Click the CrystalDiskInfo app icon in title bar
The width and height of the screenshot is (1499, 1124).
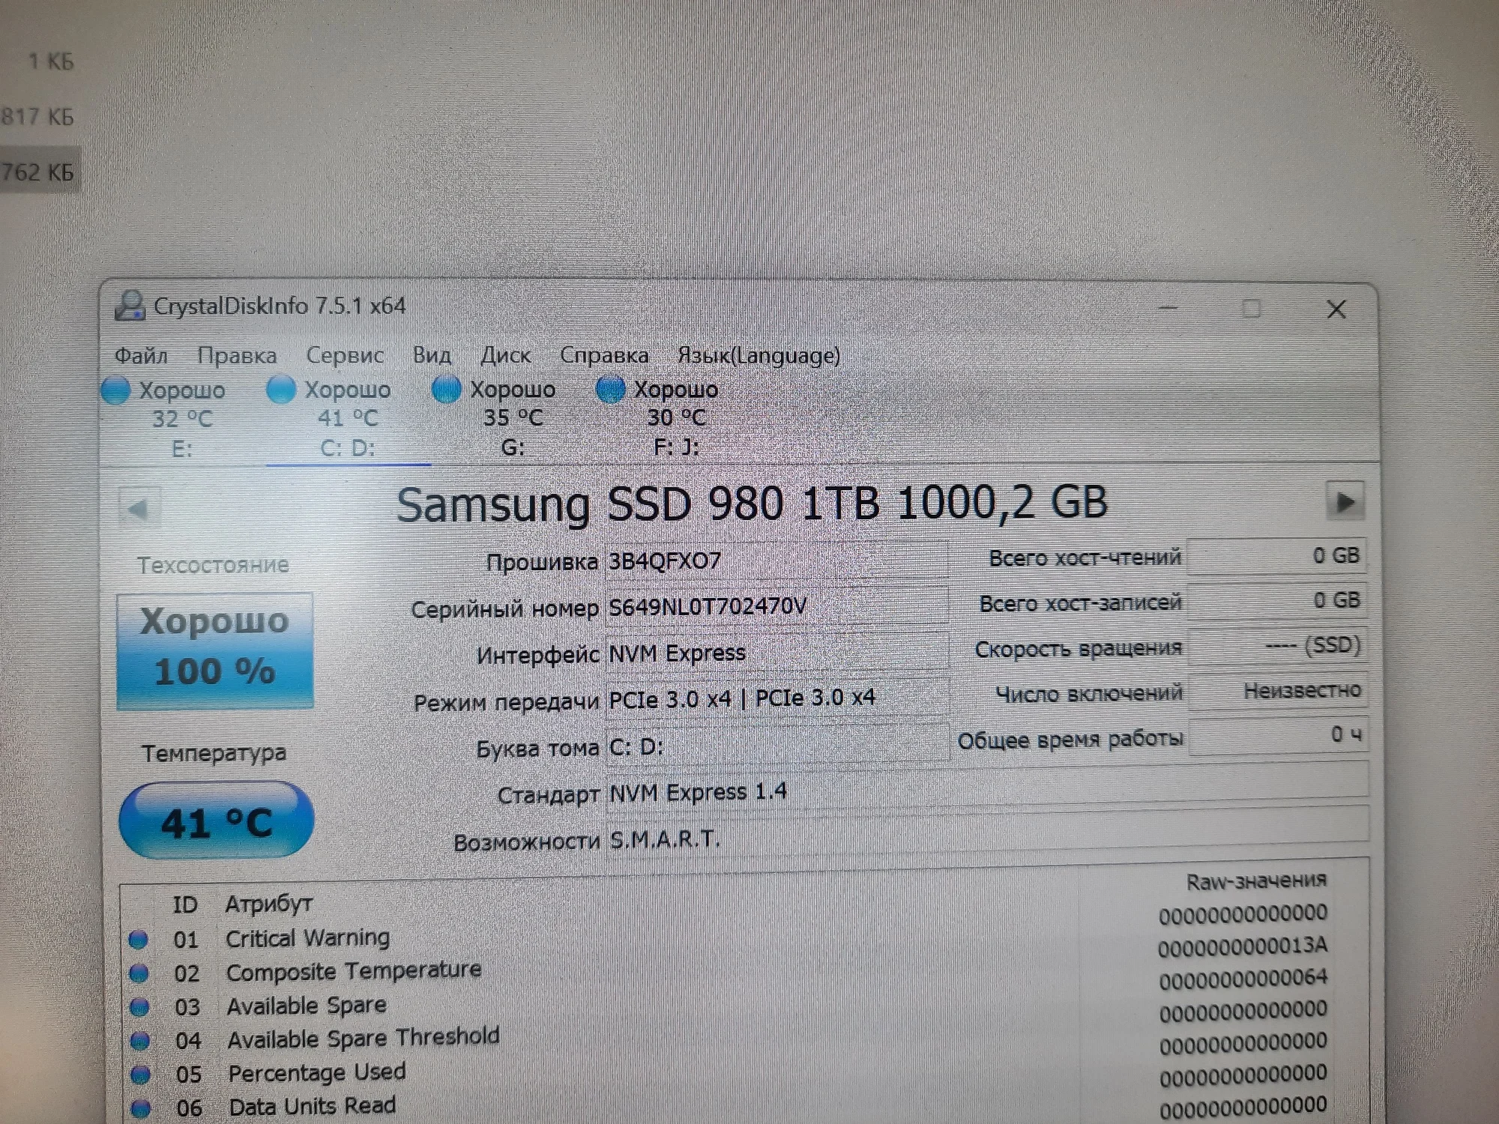click(x=130, y=306)
